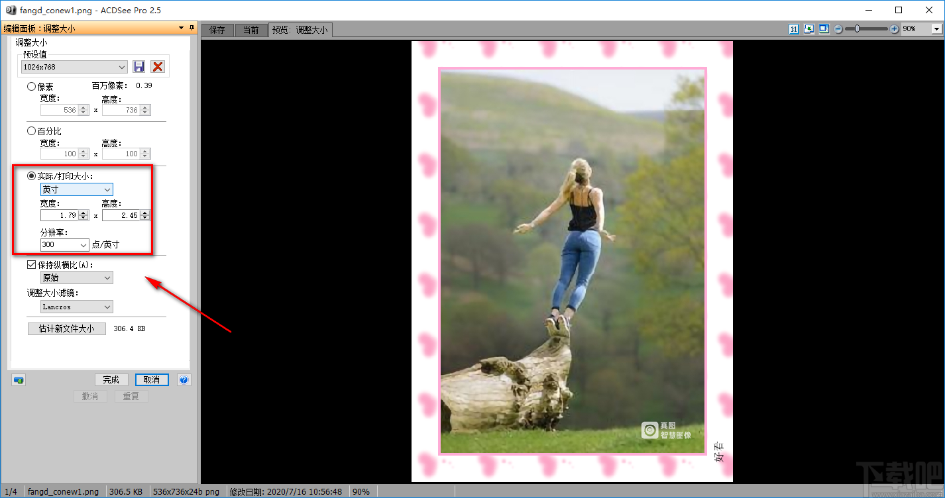Pin the edit panel with the pushpin
945x498 pixels.
pyautogui.click(x=192, y=28)
